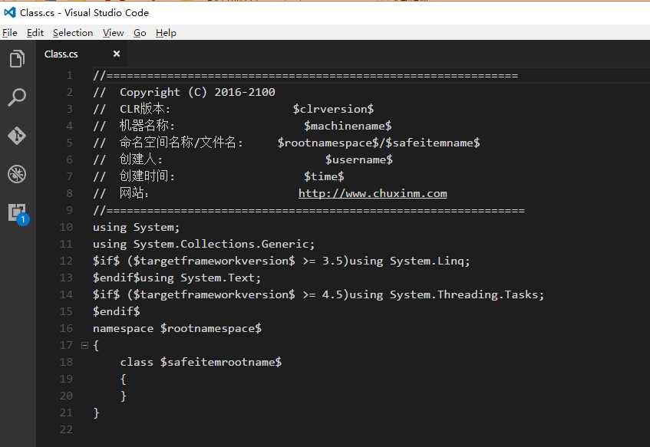Click the opening brace on line 19
Screen dimensions: 650x447
(x=123, y=379)
